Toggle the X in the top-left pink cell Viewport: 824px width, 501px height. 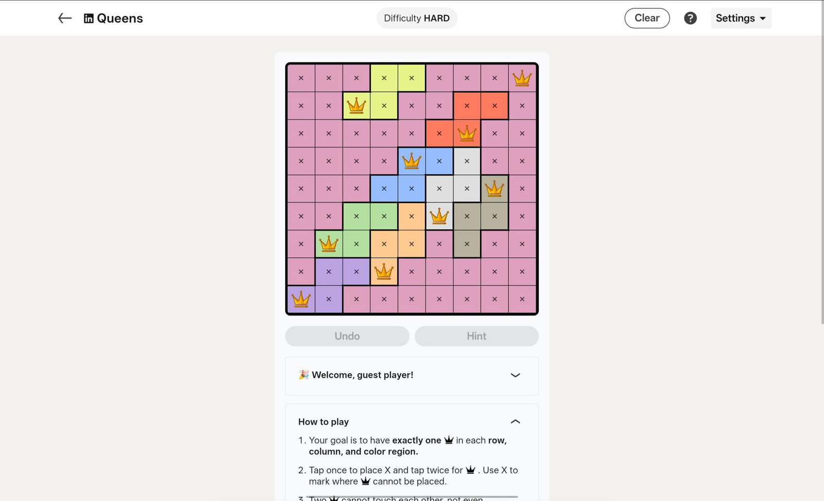[x=301, y=78]
